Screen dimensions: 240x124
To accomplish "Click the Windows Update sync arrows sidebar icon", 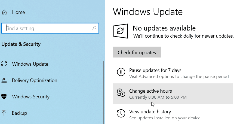I will click(4, 64).
